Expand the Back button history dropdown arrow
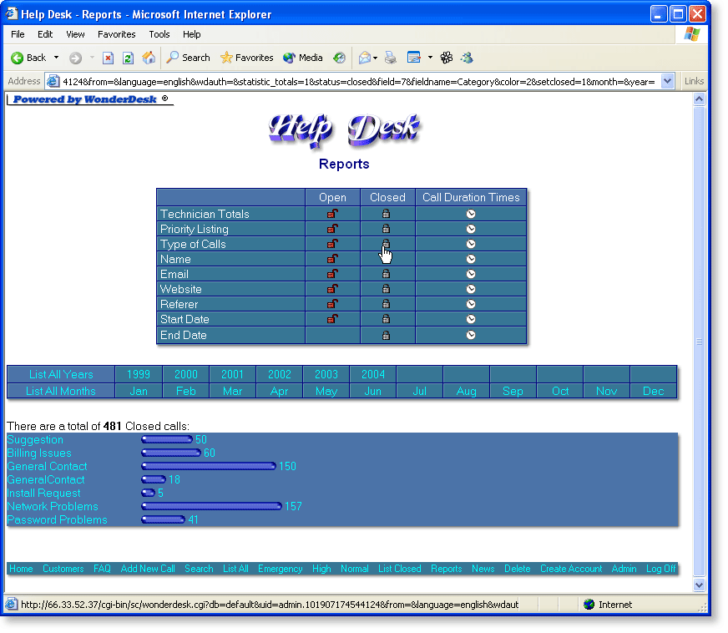Viewport: 728px width, 633px height. [56, 58]
